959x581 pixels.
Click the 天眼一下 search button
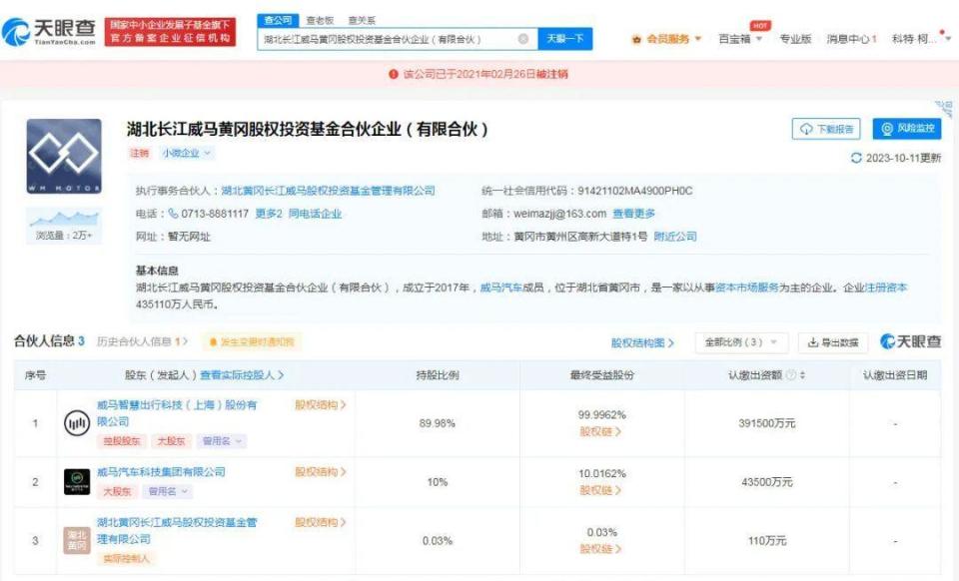coord(564,39)
